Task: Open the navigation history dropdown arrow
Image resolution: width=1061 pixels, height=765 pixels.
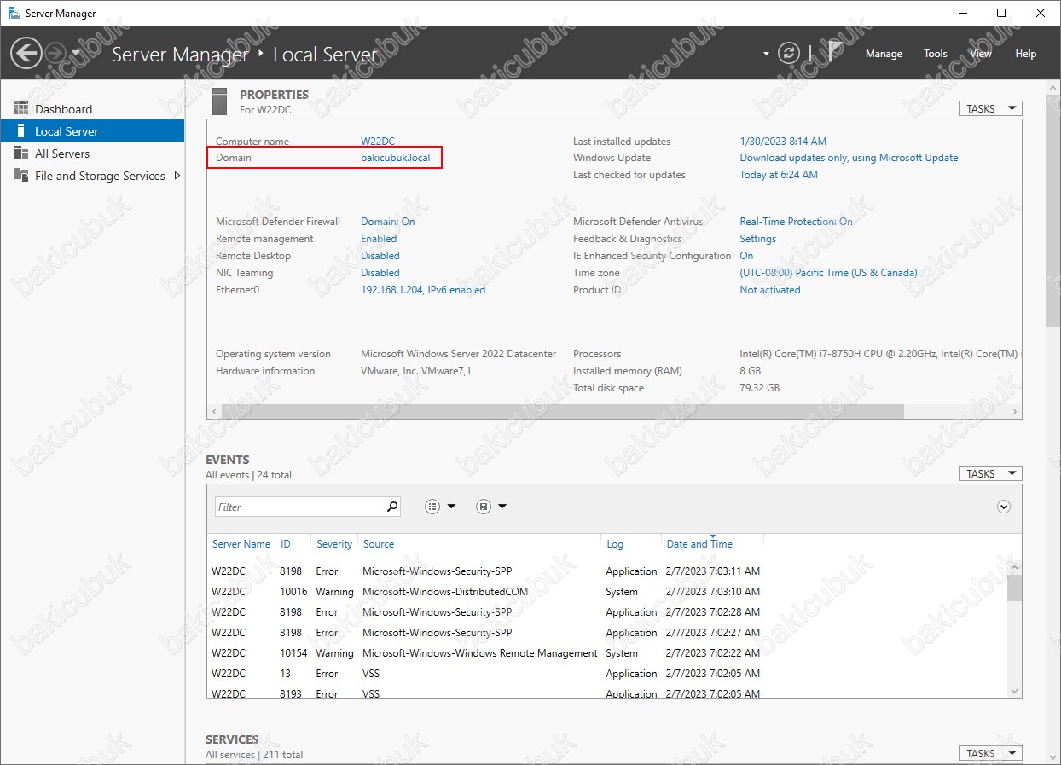Action: (76, 53)
